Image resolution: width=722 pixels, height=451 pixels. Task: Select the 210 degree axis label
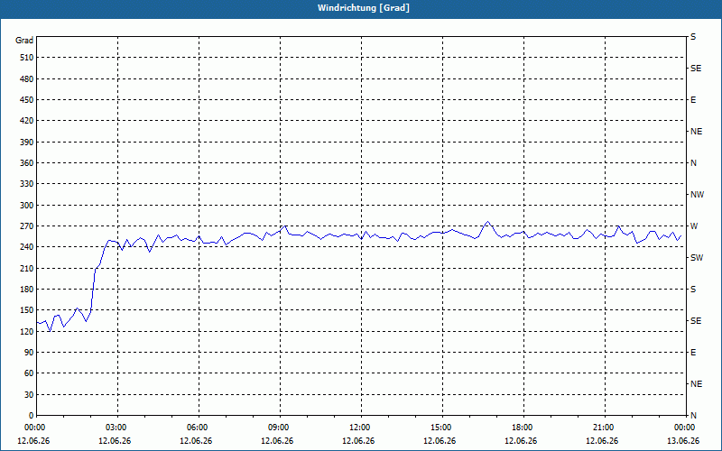coord(27,268)
